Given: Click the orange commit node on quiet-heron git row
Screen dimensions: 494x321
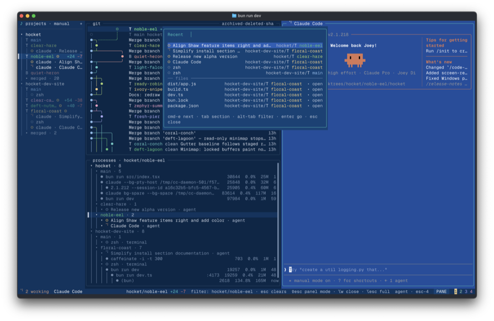Looking at the screenshot, I should point(122,56).
